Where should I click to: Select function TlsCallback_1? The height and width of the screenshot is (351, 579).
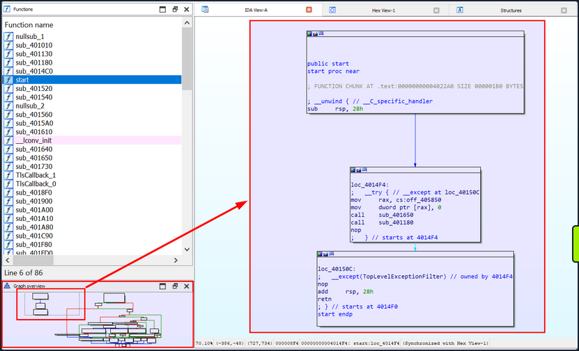(x=92, y=175)
